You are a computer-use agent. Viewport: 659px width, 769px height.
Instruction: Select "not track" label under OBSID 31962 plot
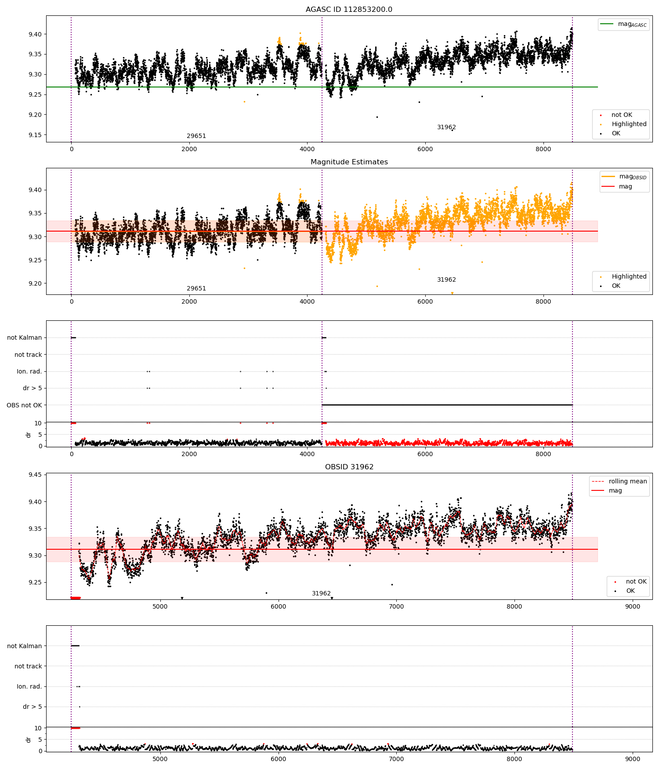pos(28,667)
